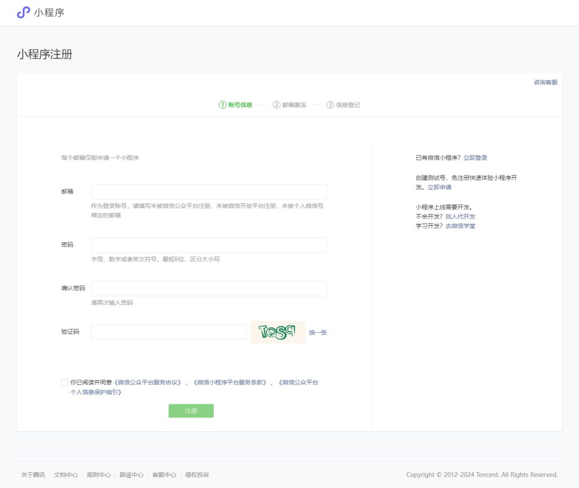Click the green 注册 button
The height and width of the screenshot is (488, 579).
coord(191,411)
